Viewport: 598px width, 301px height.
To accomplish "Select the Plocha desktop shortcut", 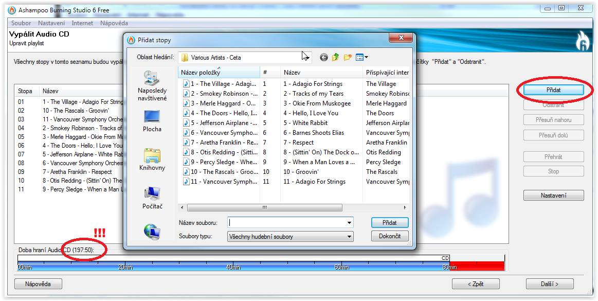I will (x=152, y=121).
